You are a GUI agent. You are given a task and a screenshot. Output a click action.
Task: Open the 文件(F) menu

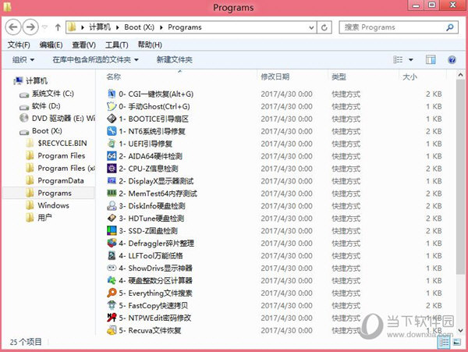point(19,44)
